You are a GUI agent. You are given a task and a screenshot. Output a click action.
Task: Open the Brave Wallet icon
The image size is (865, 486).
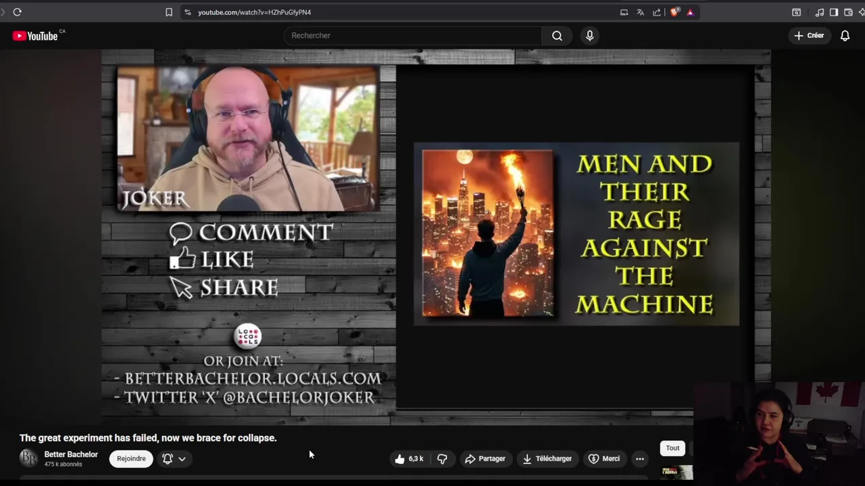[x=848, y=12]
